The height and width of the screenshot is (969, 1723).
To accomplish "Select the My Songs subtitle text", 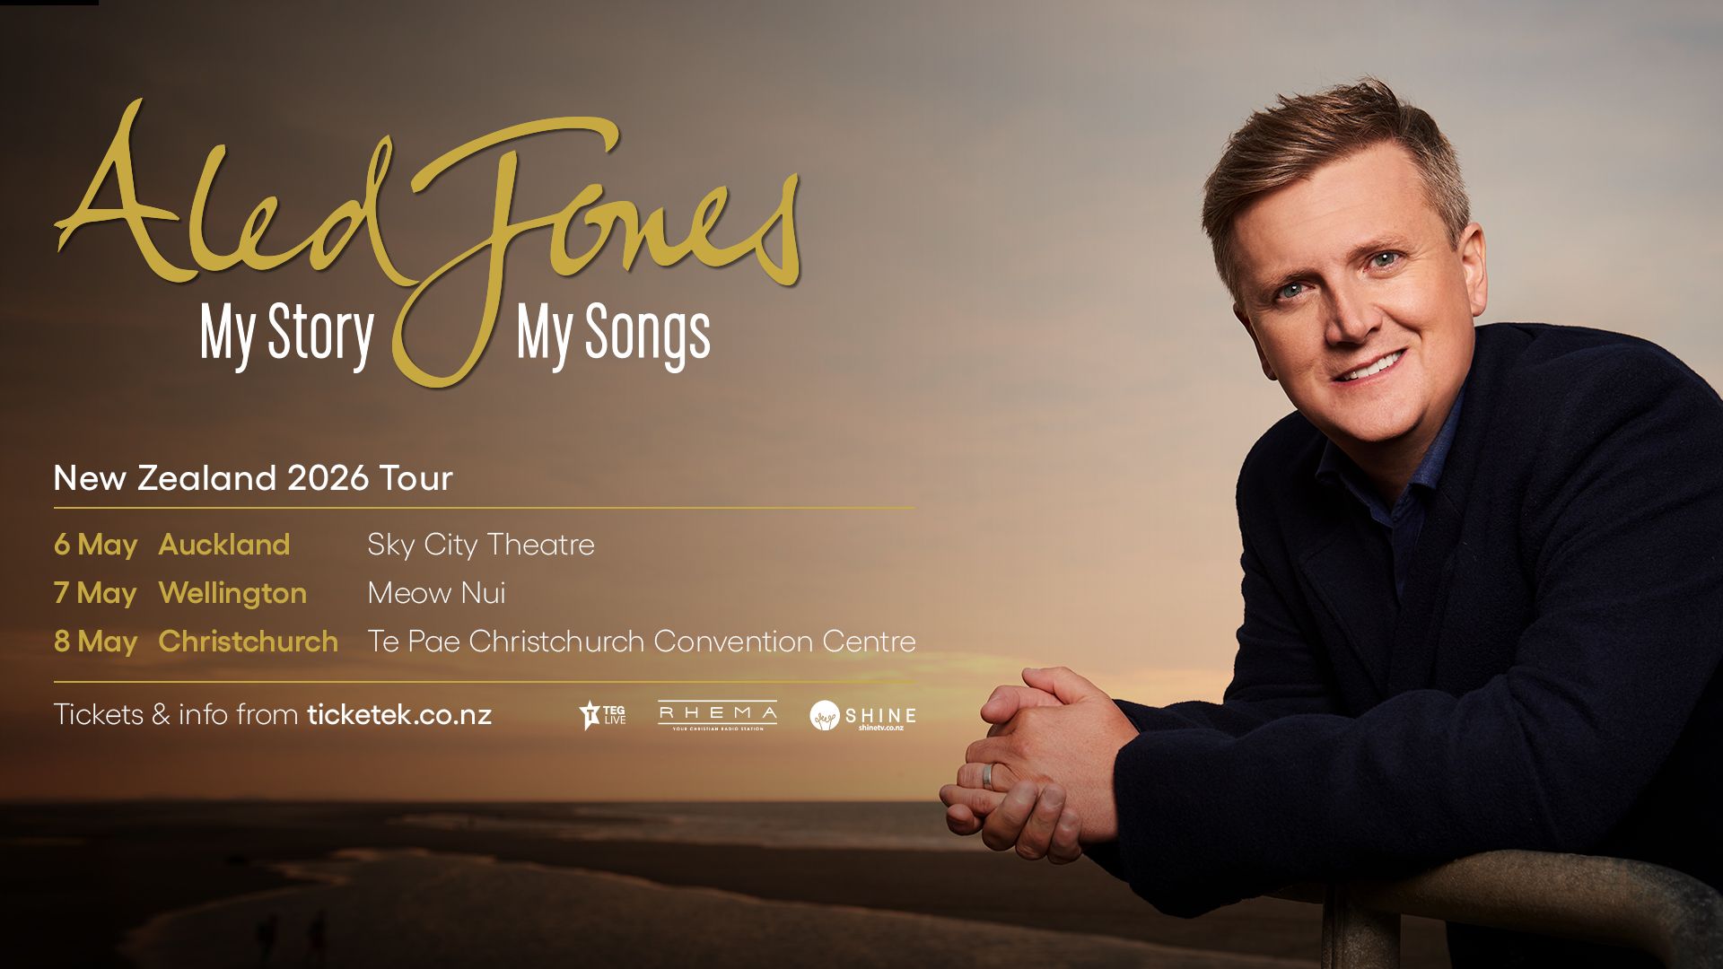I will tap(614, 334).
